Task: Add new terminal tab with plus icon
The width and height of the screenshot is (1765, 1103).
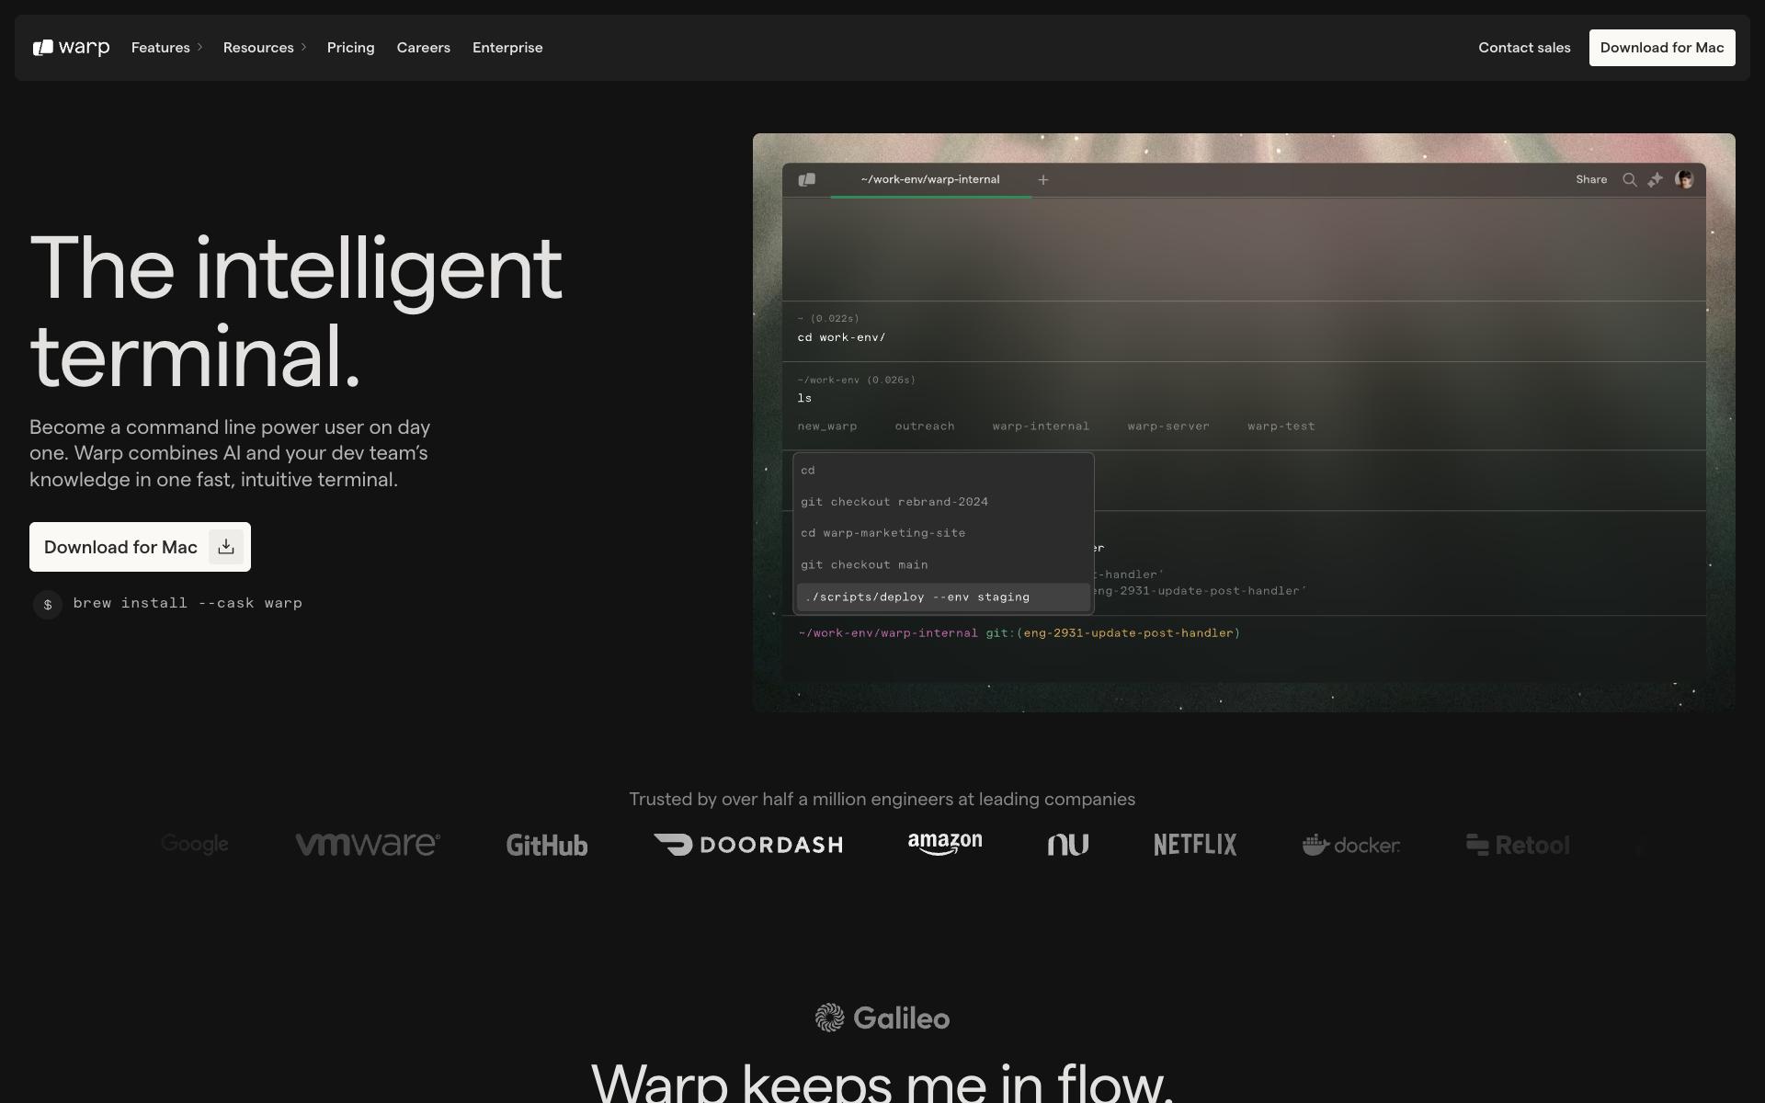Action: (1042, 180)
